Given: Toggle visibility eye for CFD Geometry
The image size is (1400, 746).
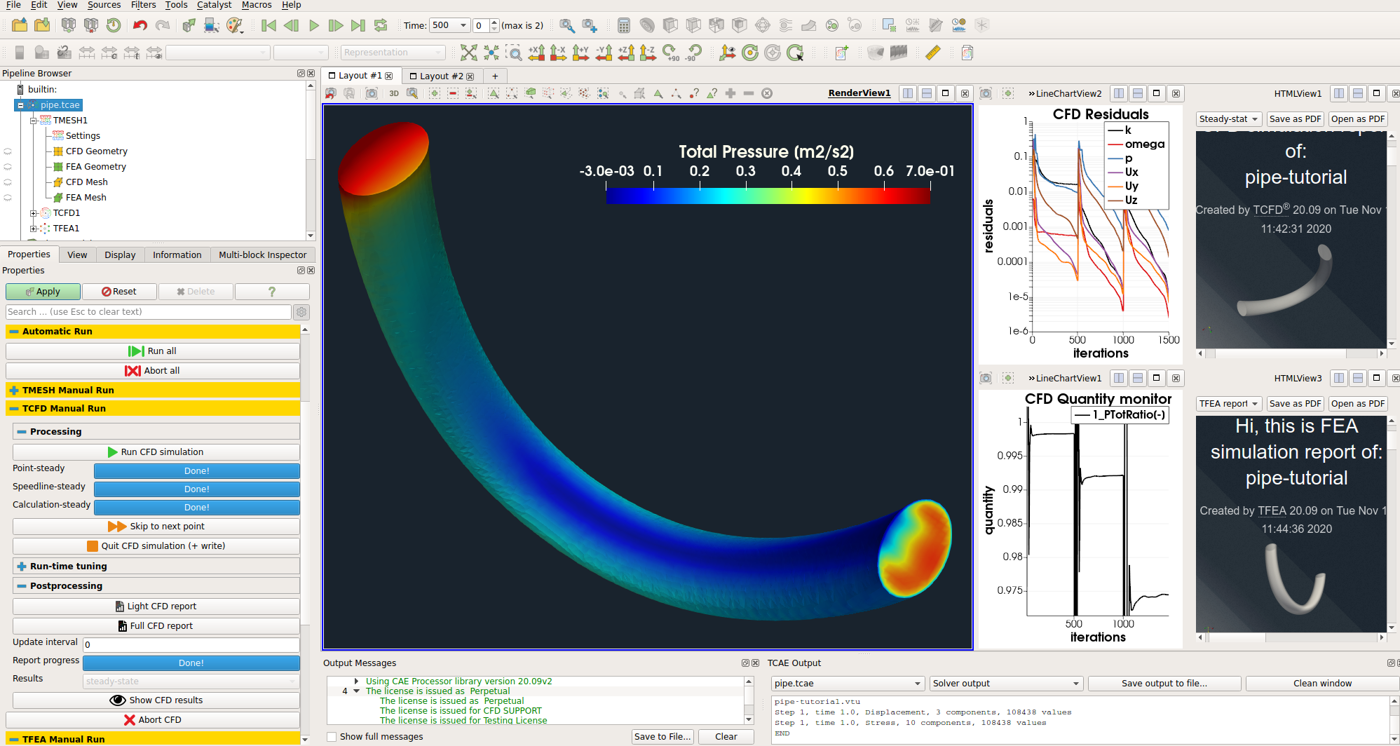Looking at the screenshot, I should (x=8, y=151).
